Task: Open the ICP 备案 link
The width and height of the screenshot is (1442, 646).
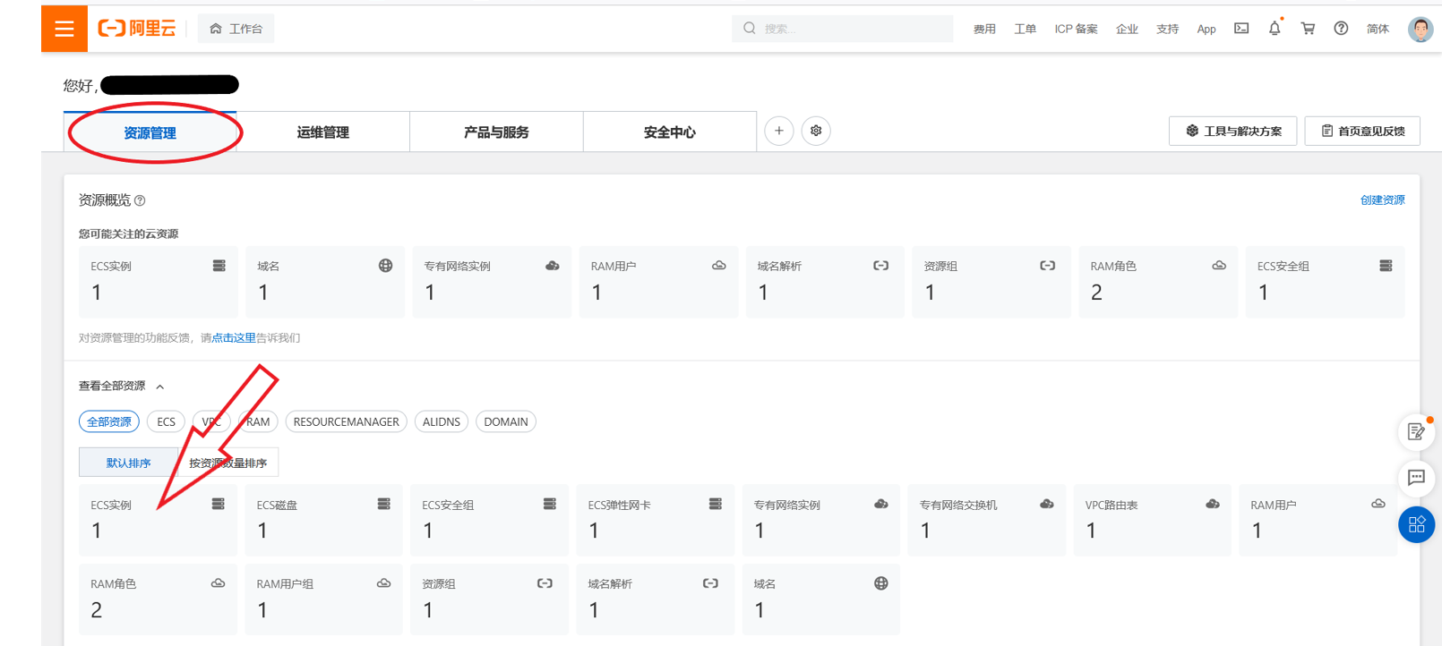Action: [1076, 29]
